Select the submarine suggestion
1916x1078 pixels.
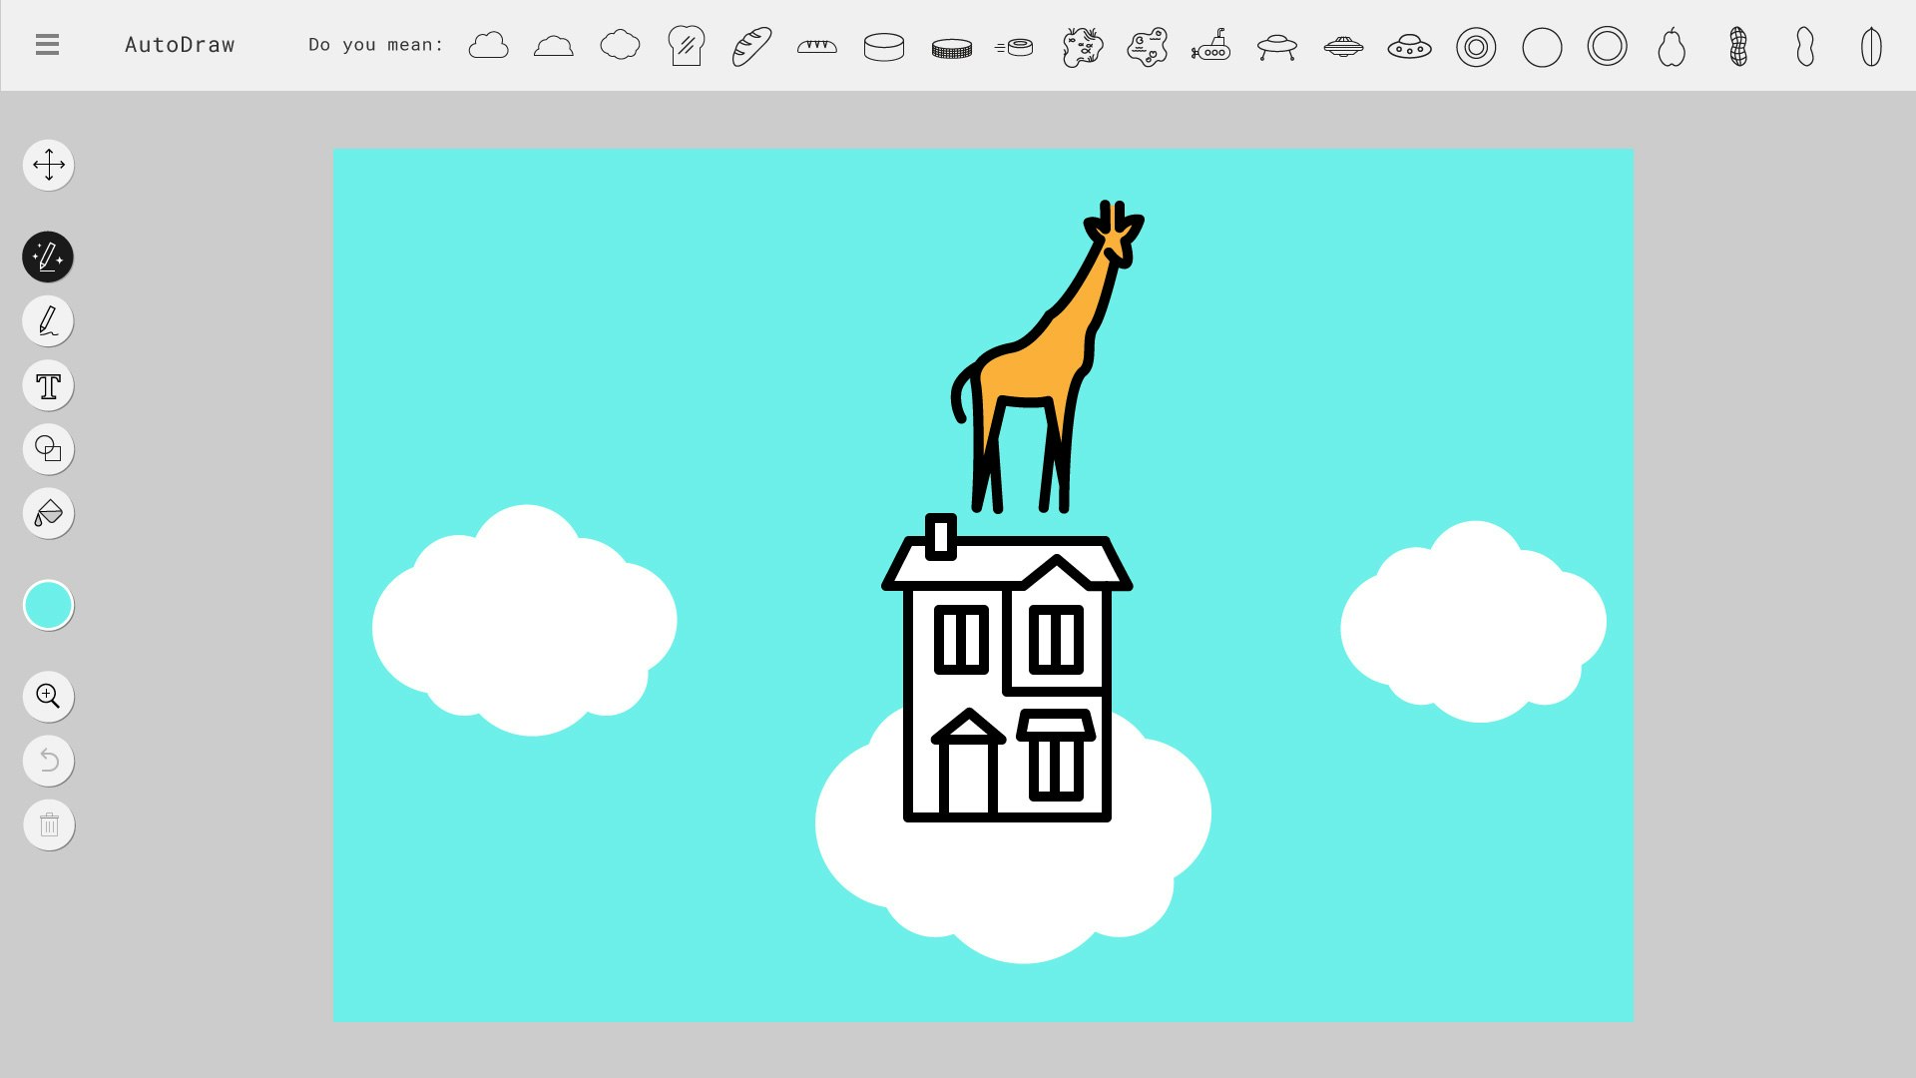click(x=1211, y=46)
